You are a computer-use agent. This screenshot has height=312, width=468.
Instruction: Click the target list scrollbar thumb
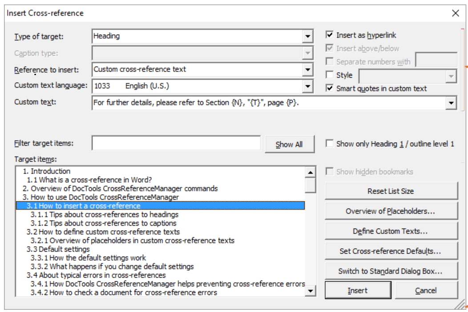[311, 185]
